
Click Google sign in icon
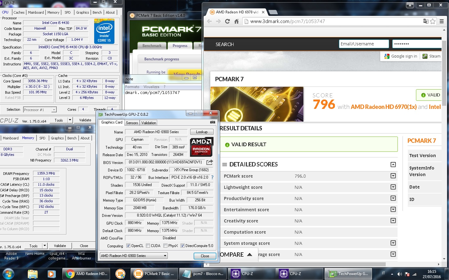tap(387, 56)
